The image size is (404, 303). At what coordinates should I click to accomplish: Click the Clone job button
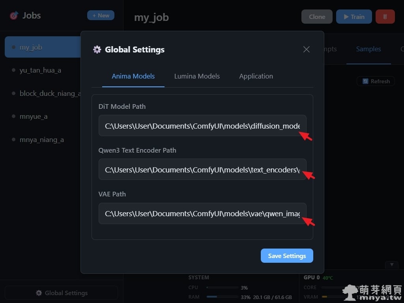click(x=317, y=17)
